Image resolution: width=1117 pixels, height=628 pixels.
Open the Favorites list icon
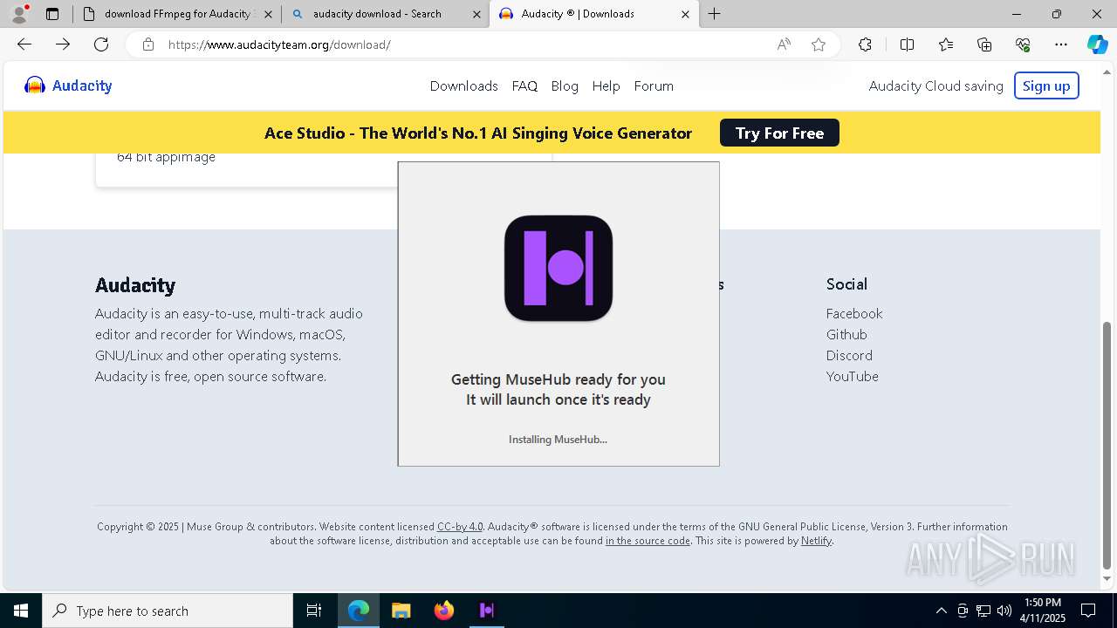pos(946,44)
